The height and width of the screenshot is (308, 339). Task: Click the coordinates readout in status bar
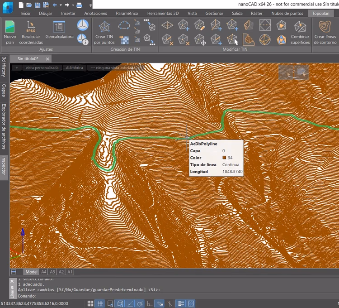coord(35,303)
